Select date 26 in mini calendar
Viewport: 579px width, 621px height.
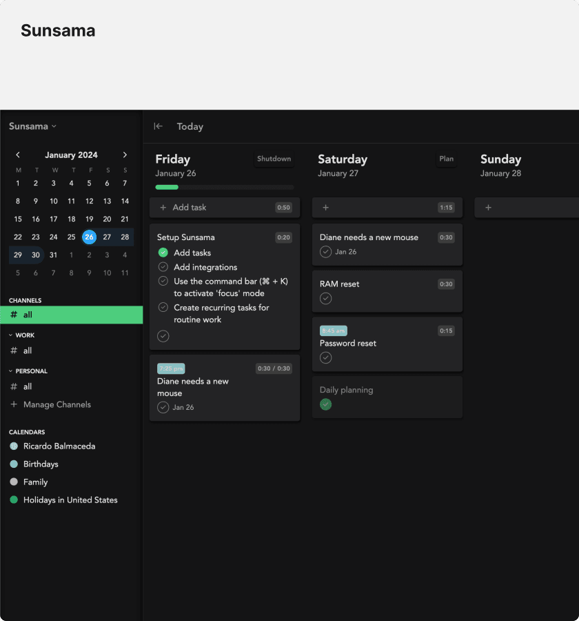[89, 237]
